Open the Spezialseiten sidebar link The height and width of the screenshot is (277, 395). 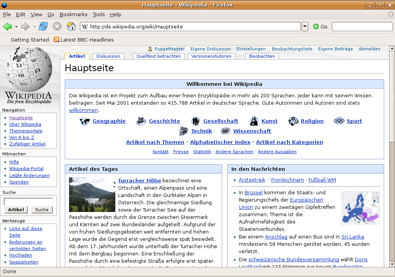(x=24, y=262)
